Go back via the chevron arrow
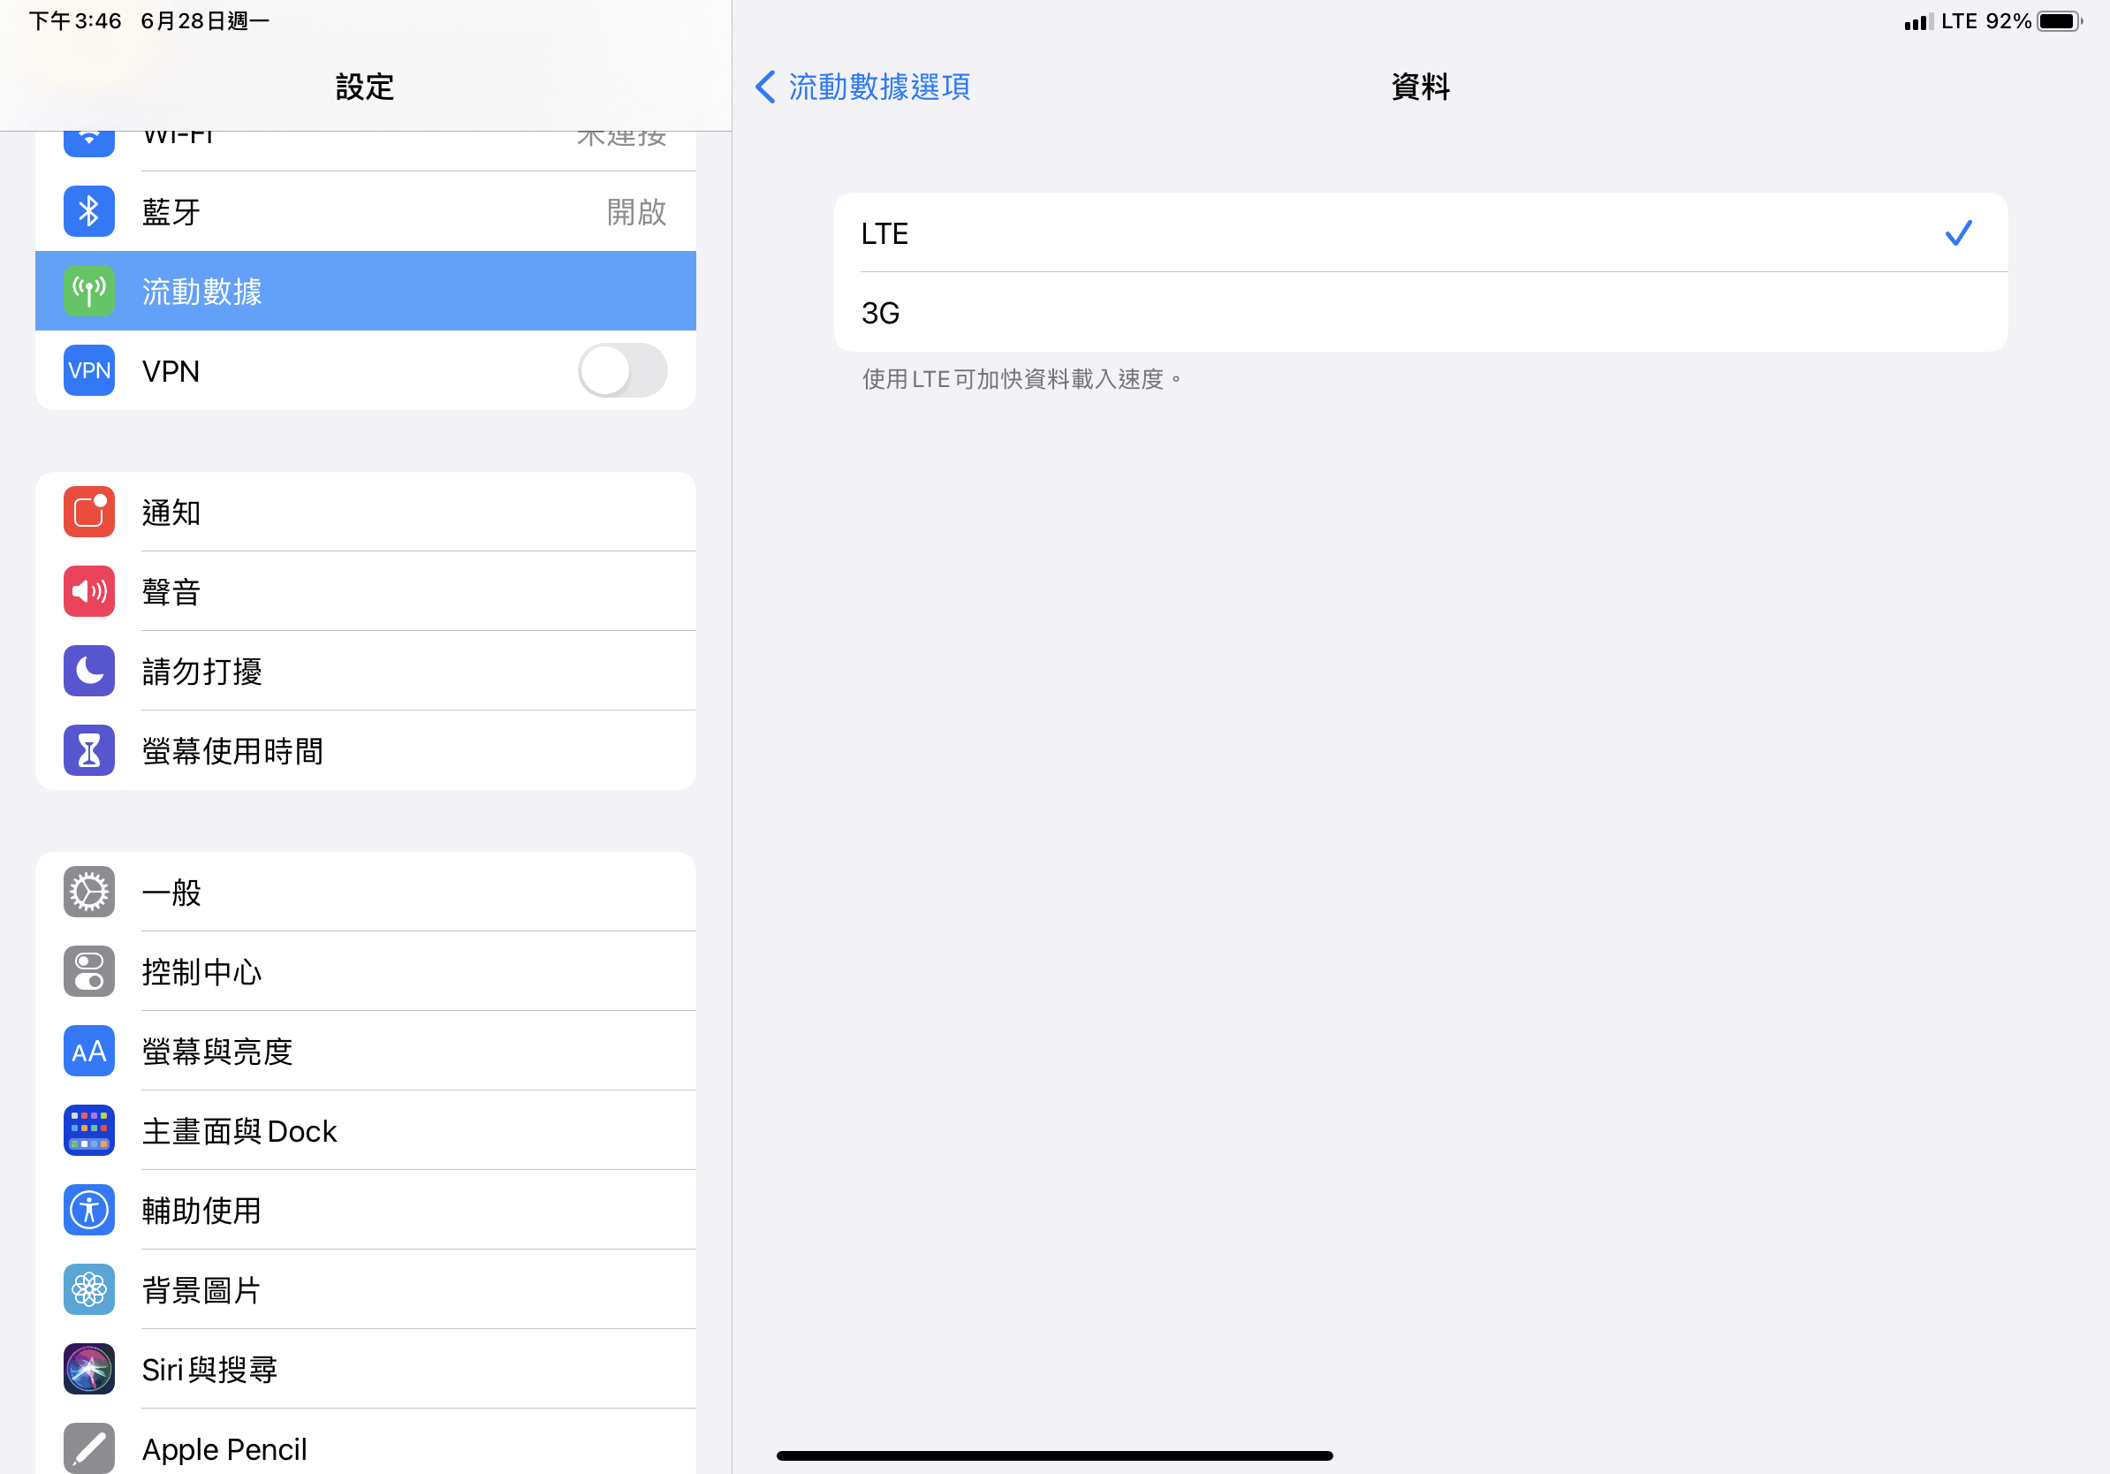The width and height of the screenshot is (2110, 1474). click(765, 87)
